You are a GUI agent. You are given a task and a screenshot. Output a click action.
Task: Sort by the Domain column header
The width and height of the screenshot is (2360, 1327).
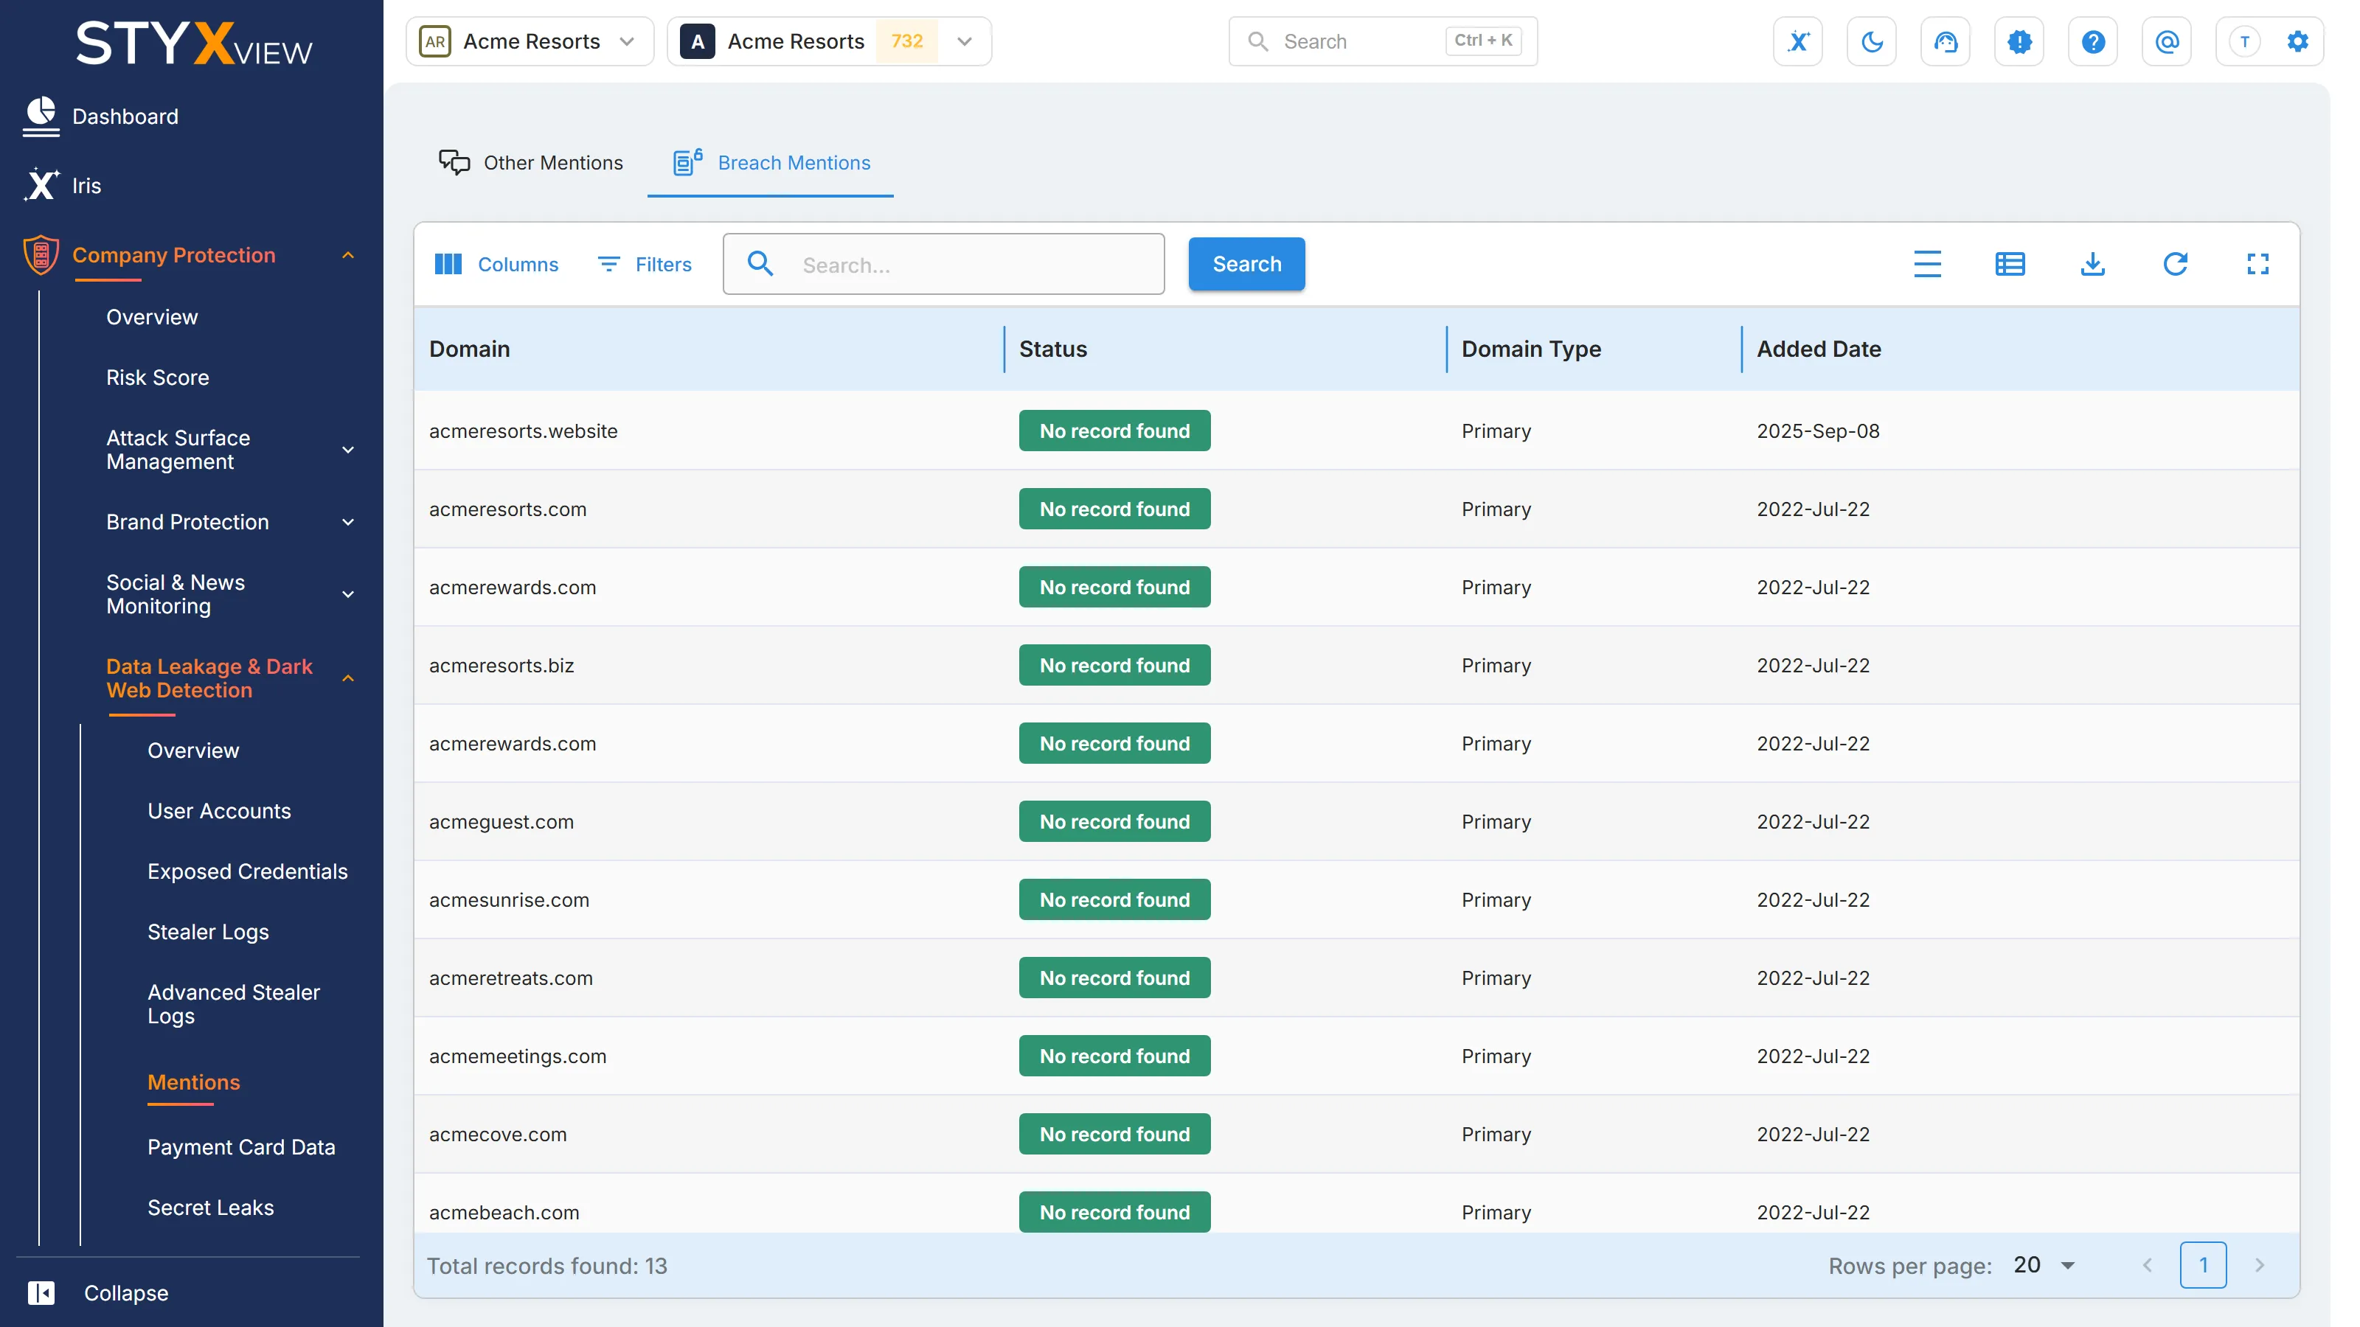point(469,349)
